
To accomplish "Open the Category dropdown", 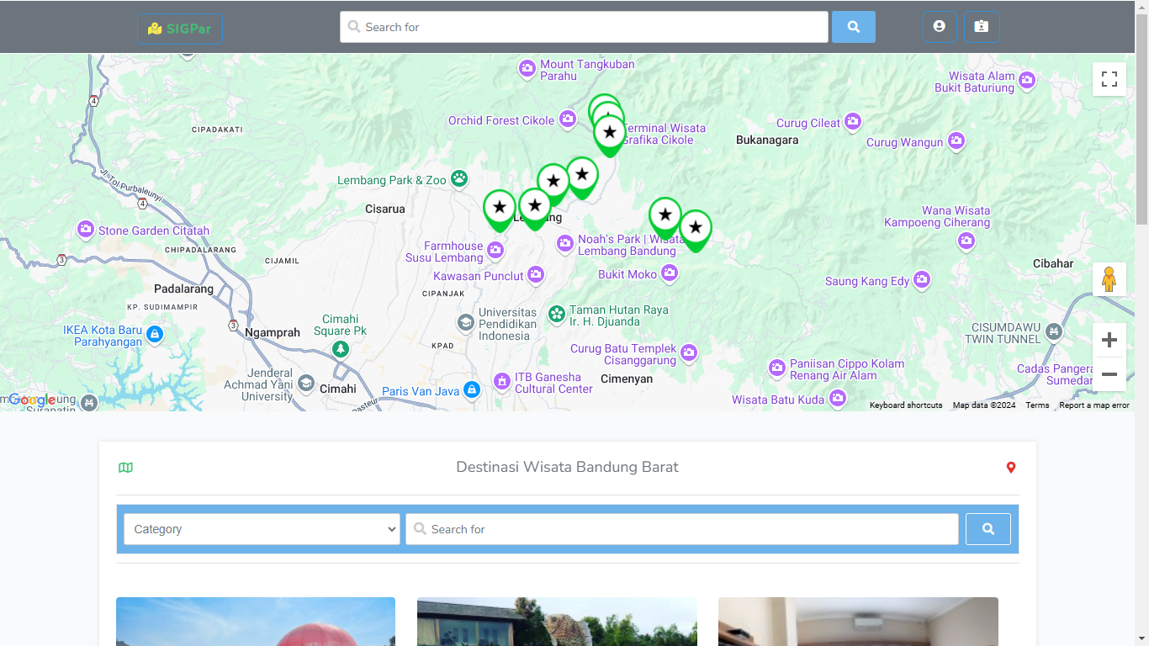I will click(x=261, y=528).
